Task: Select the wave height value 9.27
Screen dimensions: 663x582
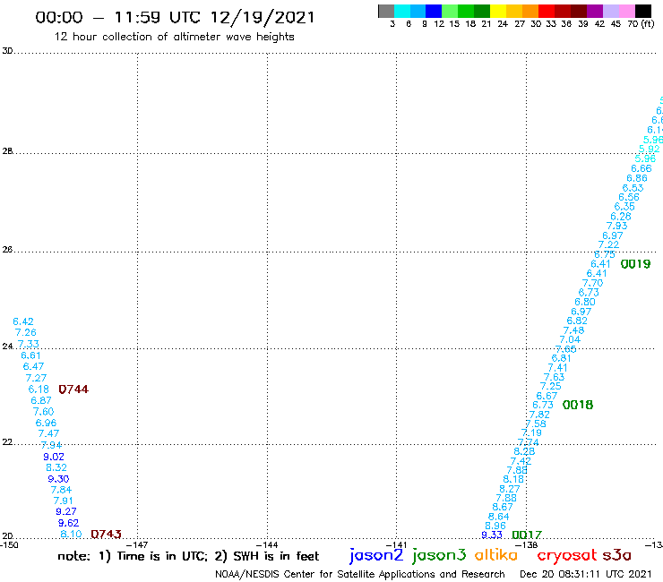Action: point(66,511)
